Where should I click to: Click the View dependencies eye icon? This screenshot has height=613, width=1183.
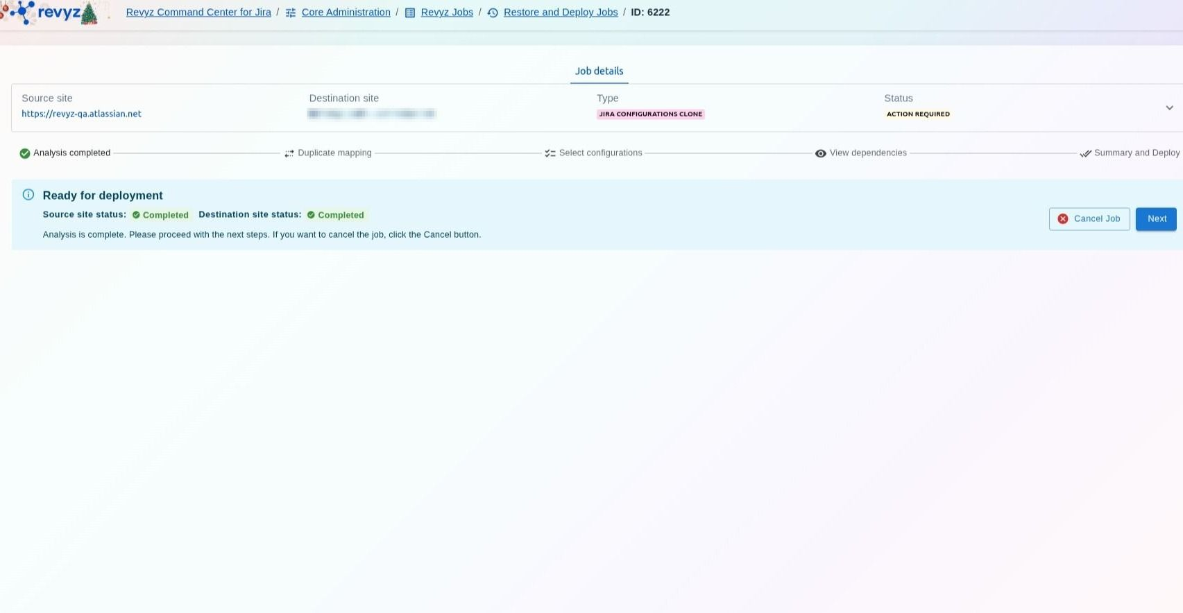tap(821, 153)
